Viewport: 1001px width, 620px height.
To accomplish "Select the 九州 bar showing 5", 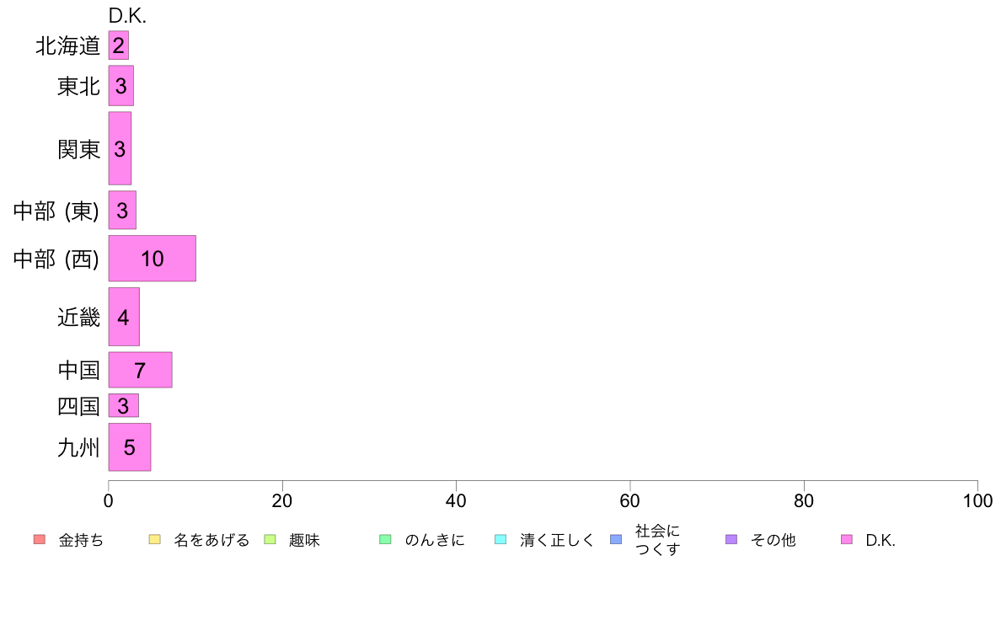I will pos(130,447).
